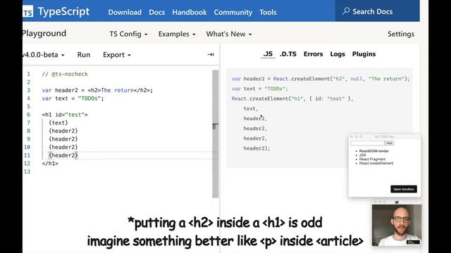
Task: Open the Export dropdown
Action: pyautogui.click(x=117, y=55)
